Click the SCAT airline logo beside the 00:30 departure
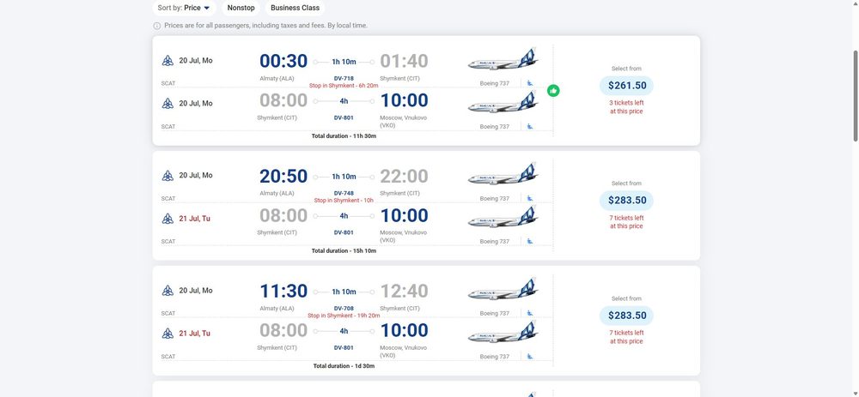 (168, 61)
